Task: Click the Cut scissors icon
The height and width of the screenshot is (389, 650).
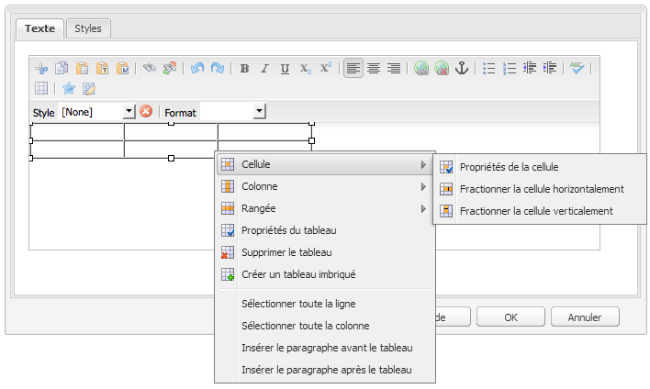Action: coord(41,69)
